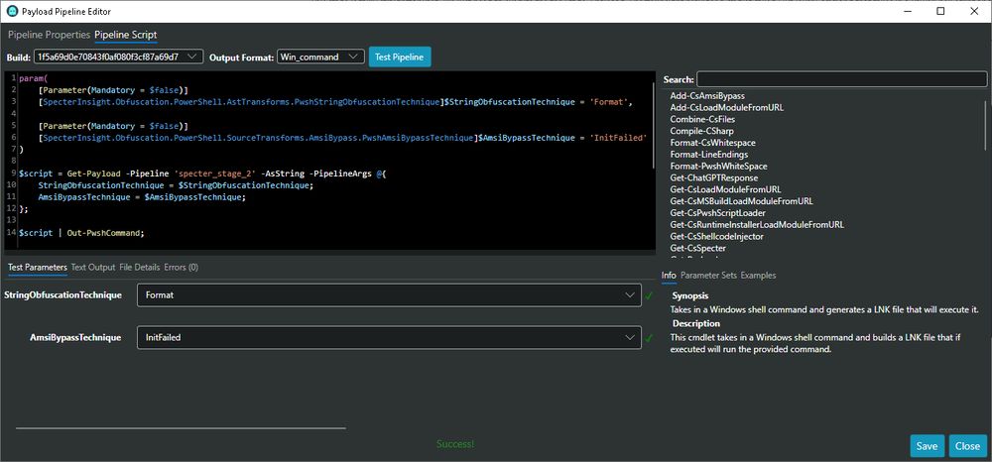992x462 pixels.
Task: Select Format-CsWhitespace cmdlet
Action: (712, 143)
